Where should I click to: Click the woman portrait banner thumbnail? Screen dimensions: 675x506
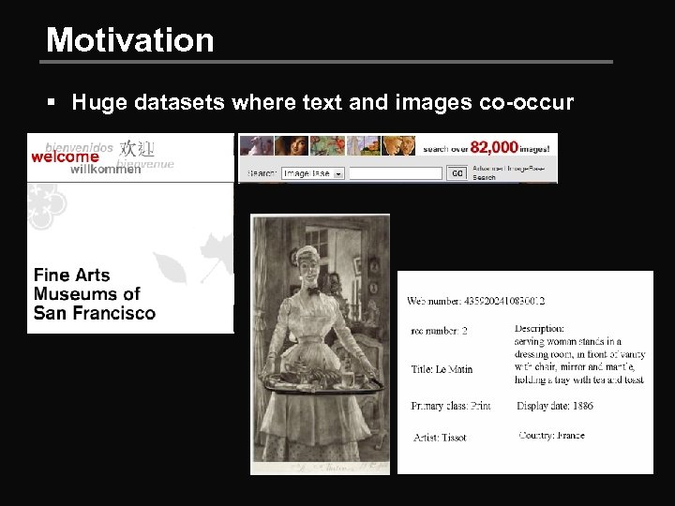[x=292, y=145]
